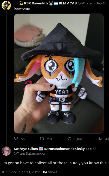This screenshot has height=176, width=109.
Task: Click the "boowomp" tweet text
Action: coord(22,9)
